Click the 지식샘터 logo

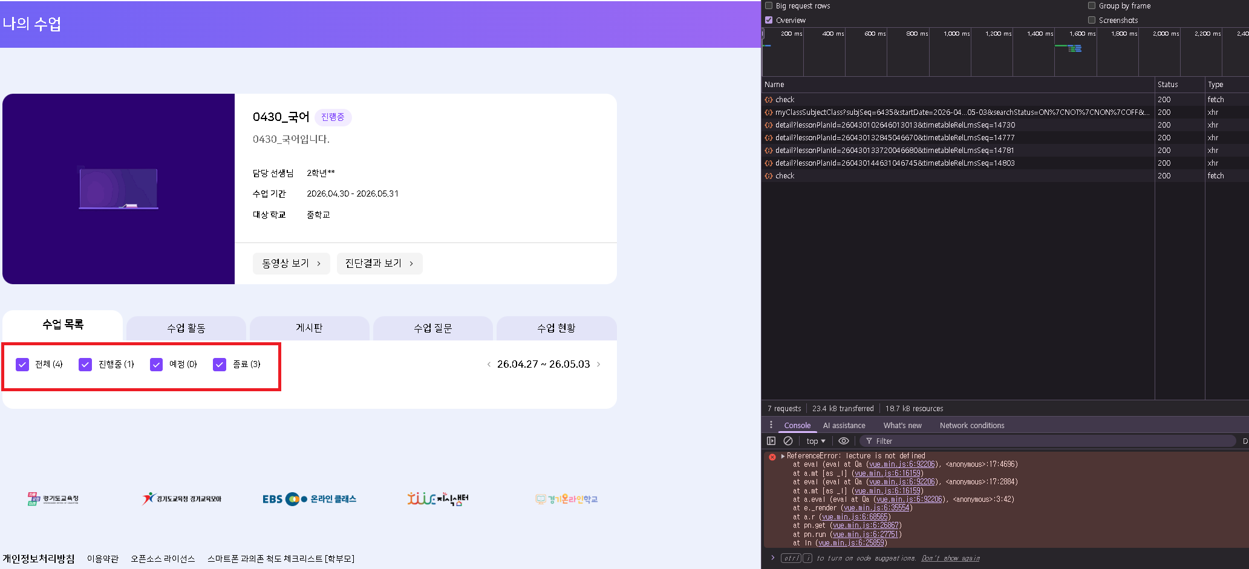437,499
